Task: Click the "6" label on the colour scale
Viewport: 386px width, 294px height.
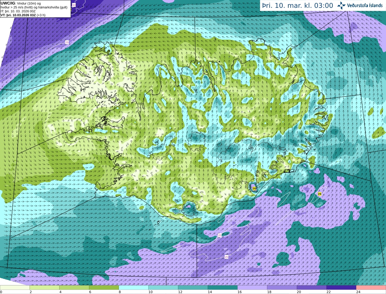Action: tap(90, 292)
